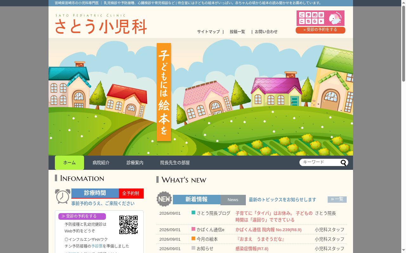Click the 今月の絵本 category label
Screen dimensions: 406x253
(x=207, y=239)
